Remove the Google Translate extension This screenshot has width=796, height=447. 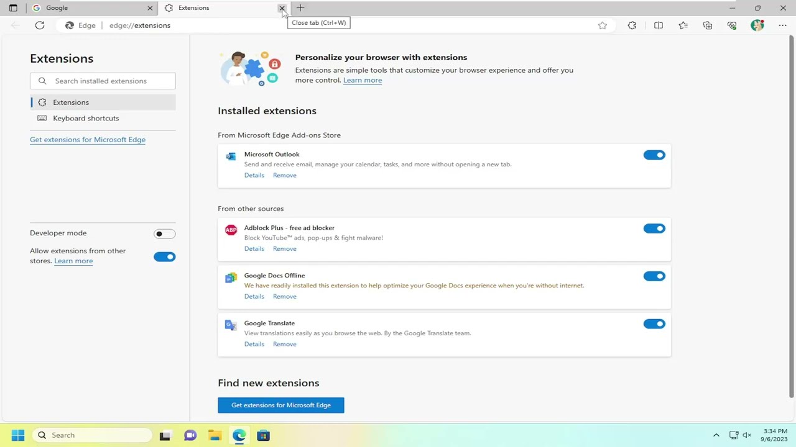pyautogui.click(x=285, y=344)
